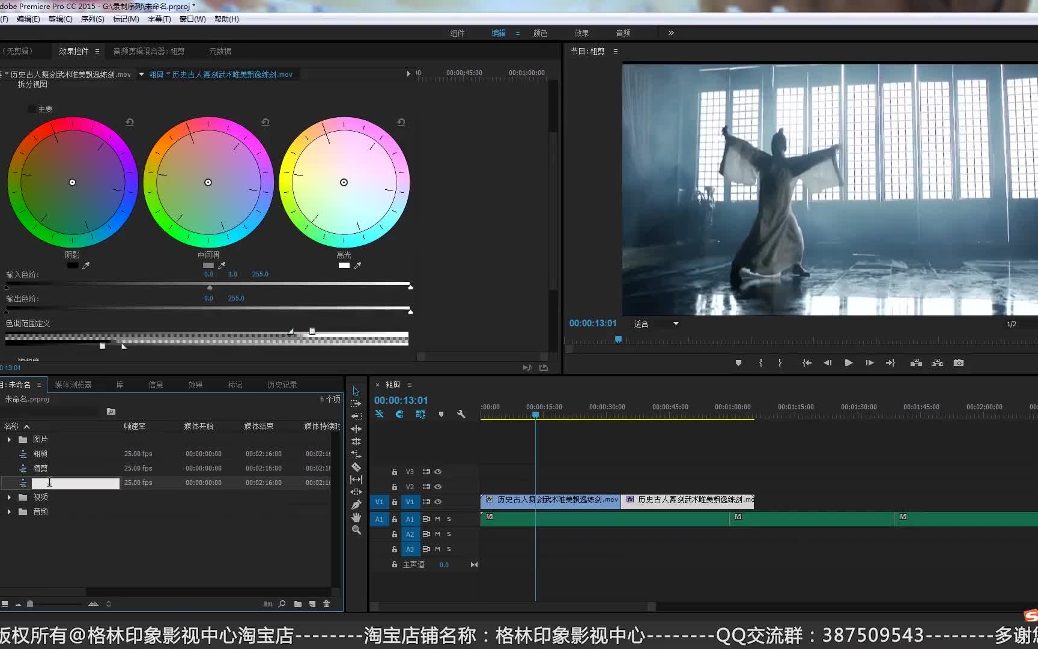1038x649 pixels.
Task: Open the 颜色 workspace
Action: click(540, 33)
